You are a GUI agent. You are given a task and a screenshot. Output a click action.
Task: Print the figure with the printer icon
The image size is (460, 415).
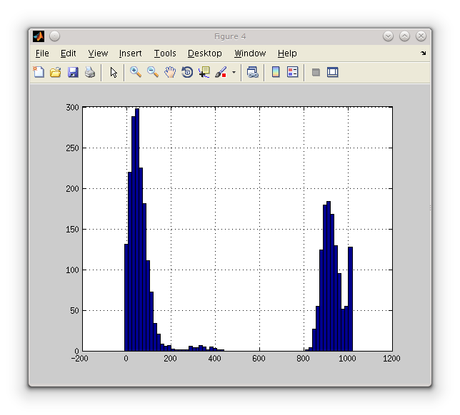tap(90, 72)
